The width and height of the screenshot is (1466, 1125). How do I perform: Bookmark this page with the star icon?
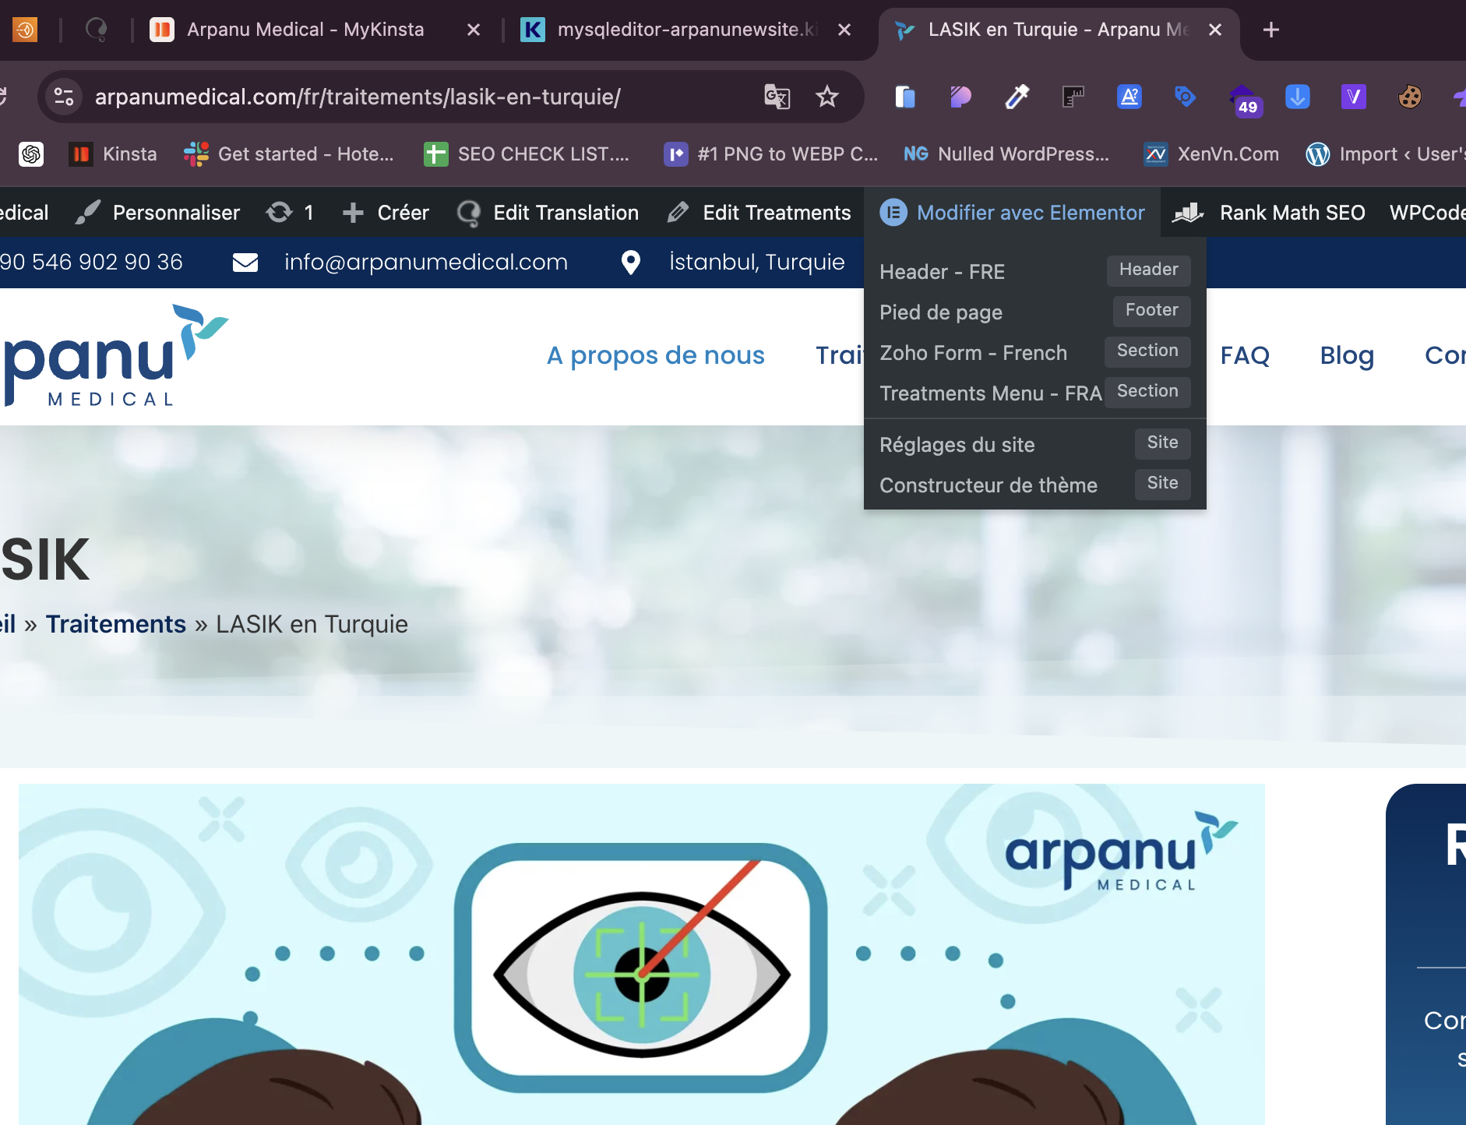click(826, 97)
